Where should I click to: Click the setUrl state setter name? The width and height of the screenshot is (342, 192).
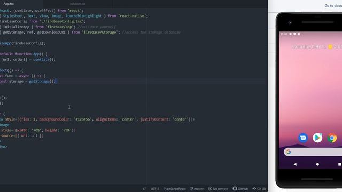tap(20, 59)
